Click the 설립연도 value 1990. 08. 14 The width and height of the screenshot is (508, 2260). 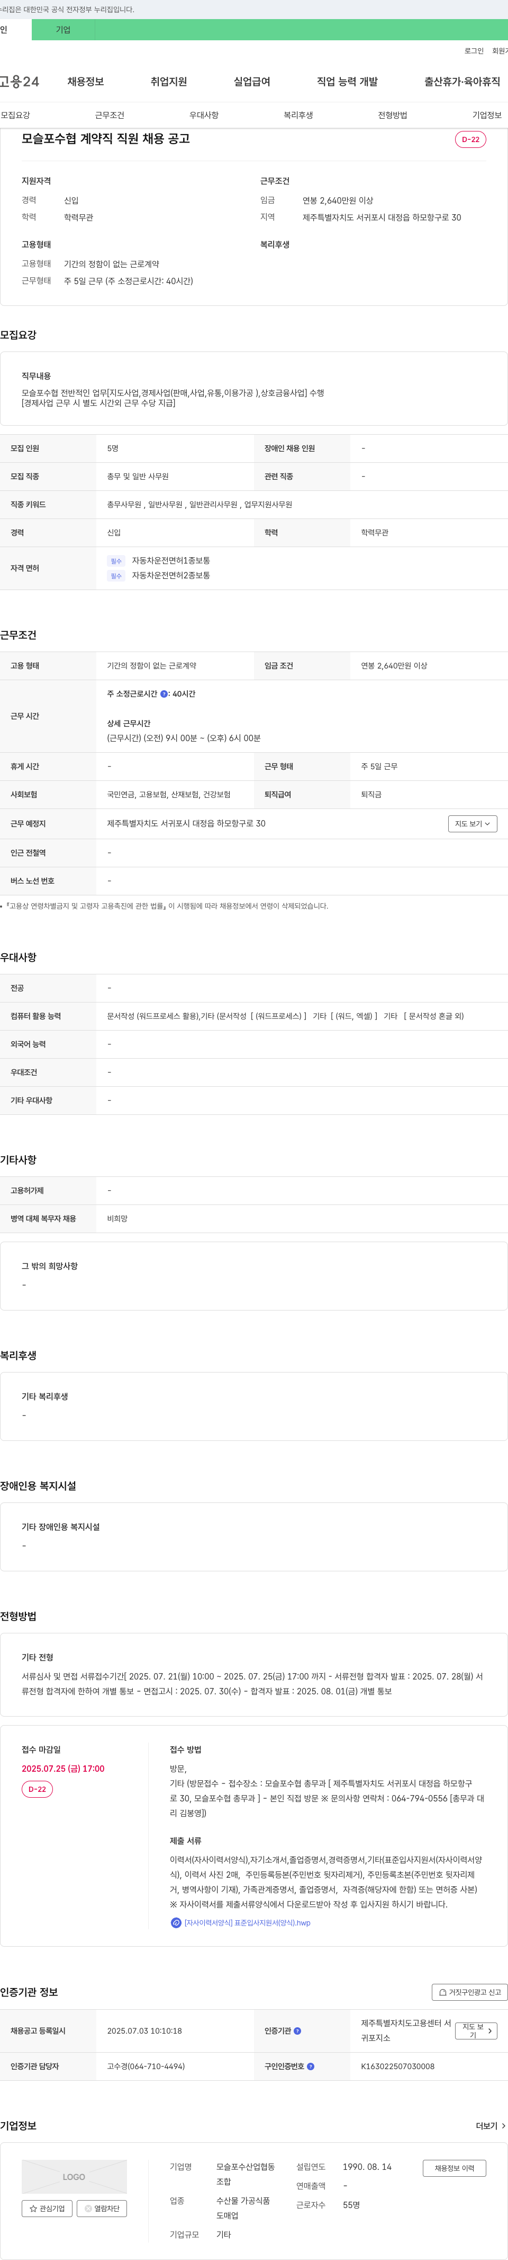coord(367,2167)
